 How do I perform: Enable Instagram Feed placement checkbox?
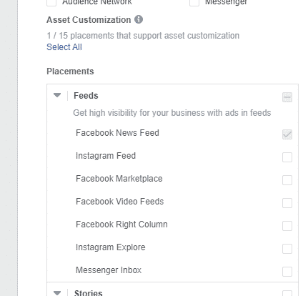287,157
